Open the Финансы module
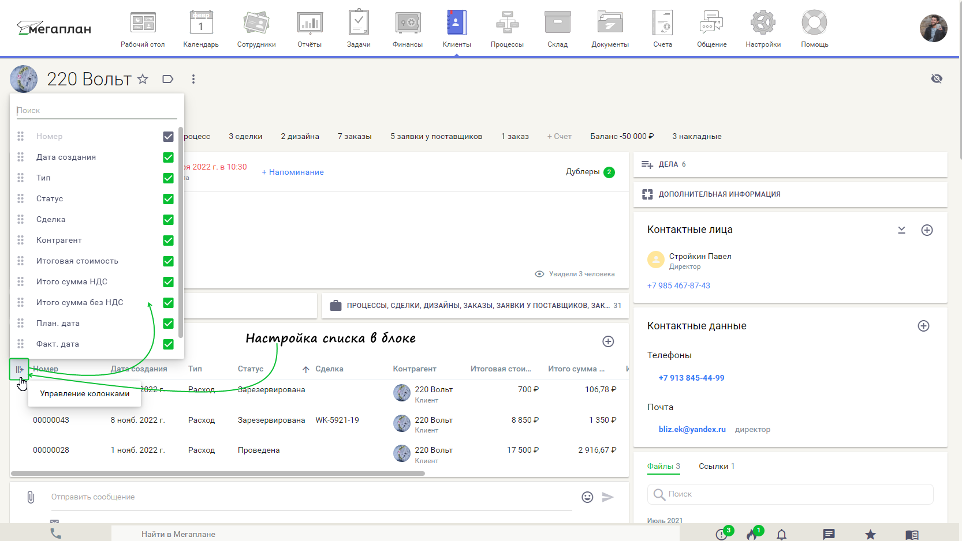Screen dimensions: 962x541 [408, 29]
